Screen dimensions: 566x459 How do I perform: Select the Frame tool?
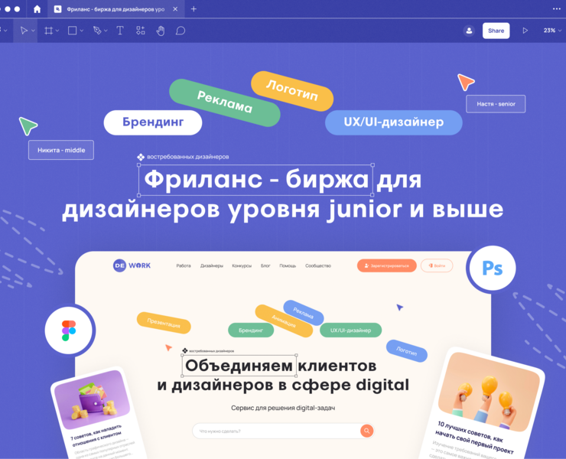point(48,31)
